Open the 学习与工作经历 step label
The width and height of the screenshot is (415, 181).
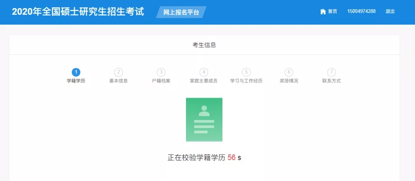[246, 81]
